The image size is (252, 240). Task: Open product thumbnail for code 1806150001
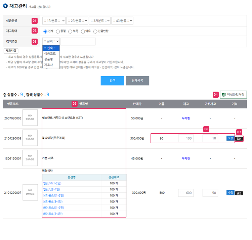tap(30, 158)
